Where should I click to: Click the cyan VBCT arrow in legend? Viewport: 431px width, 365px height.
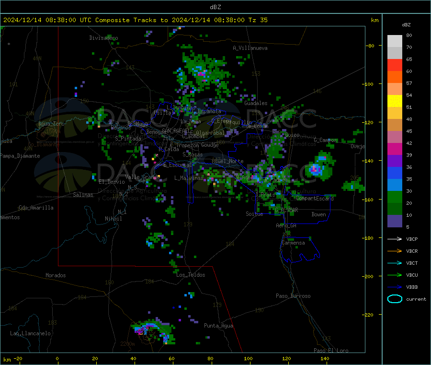pos(395,263)
